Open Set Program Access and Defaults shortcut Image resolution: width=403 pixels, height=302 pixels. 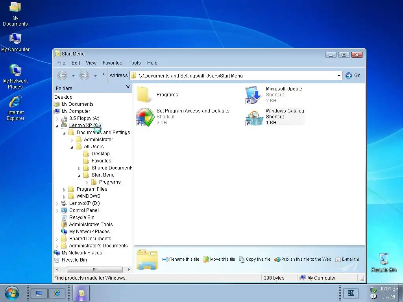[145, 117]
